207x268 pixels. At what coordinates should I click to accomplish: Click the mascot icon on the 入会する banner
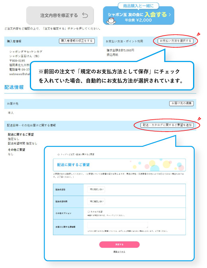click(111, 21)
